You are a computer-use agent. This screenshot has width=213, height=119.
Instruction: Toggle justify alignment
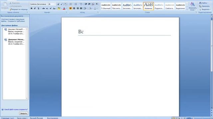[x=81, y=8]
